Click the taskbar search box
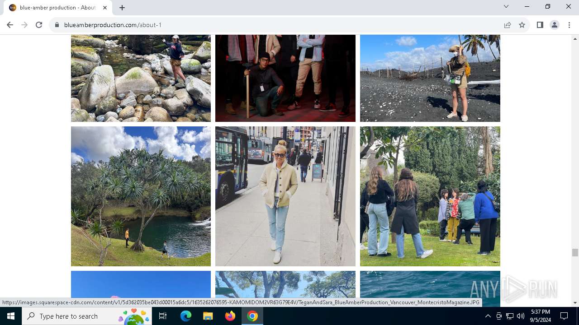Viewport: 579px width, 325px height. pyautogui.click(x=86, y=316)
